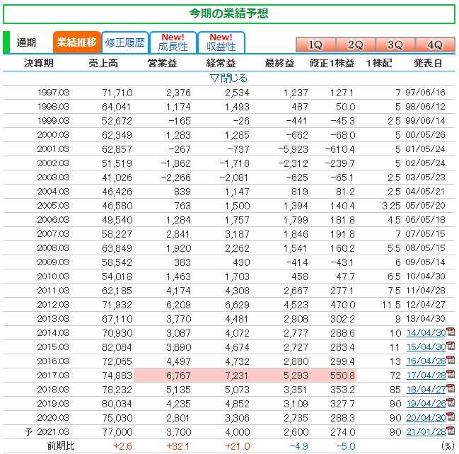The height and width of the screenshot is (454, 459).
Task: Select the 通期 period tab
Action: click(x=26, y=42)
